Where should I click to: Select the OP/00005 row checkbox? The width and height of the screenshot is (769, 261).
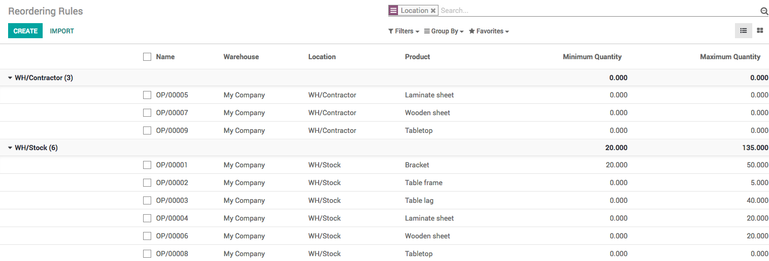[x=147, y=95]
